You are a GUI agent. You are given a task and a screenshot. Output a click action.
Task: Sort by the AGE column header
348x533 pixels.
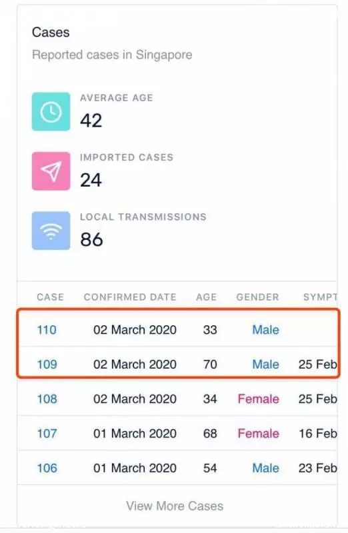(206, 297)
